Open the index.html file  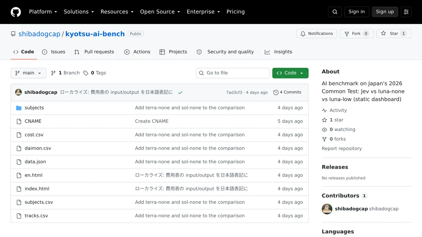[x=37, y=189]
